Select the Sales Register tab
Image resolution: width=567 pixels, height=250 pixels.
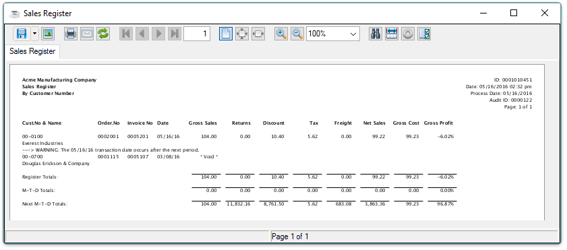pos(32,51)
